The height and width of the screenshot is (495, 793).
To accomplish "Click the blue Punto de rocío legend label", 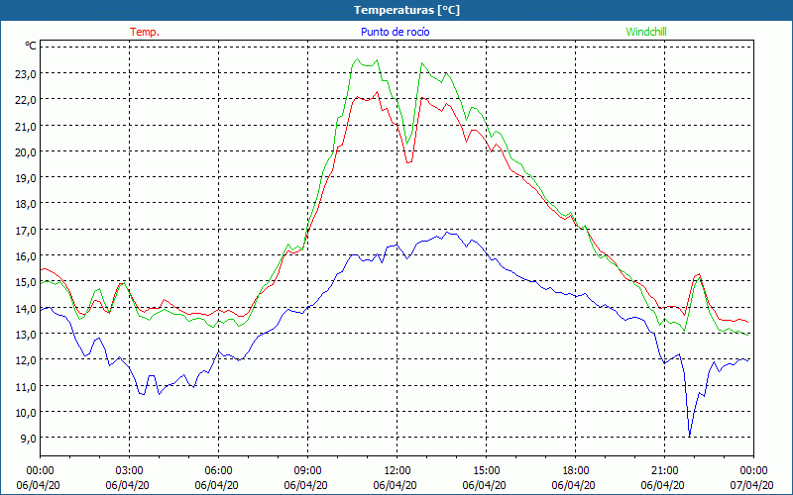I will [395, 32].
